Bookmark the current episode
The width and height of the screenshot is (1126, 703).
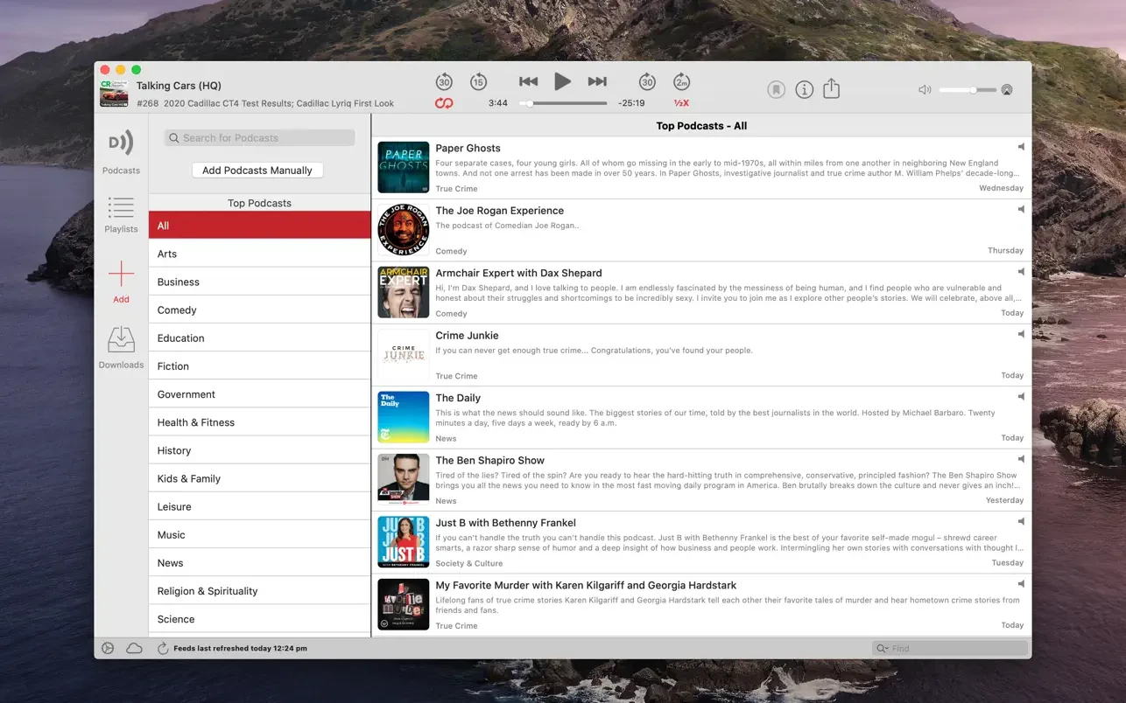pos(776,89)
